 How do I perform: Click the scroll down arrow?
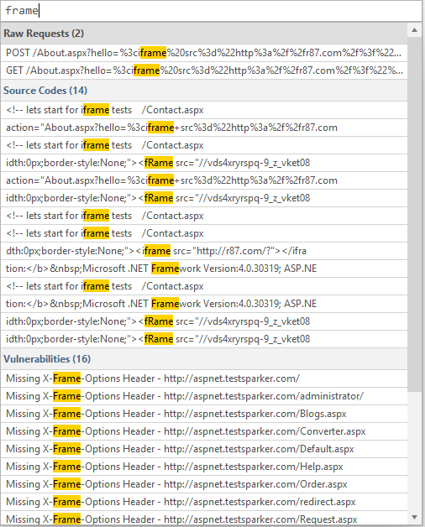tap(415, 518)
